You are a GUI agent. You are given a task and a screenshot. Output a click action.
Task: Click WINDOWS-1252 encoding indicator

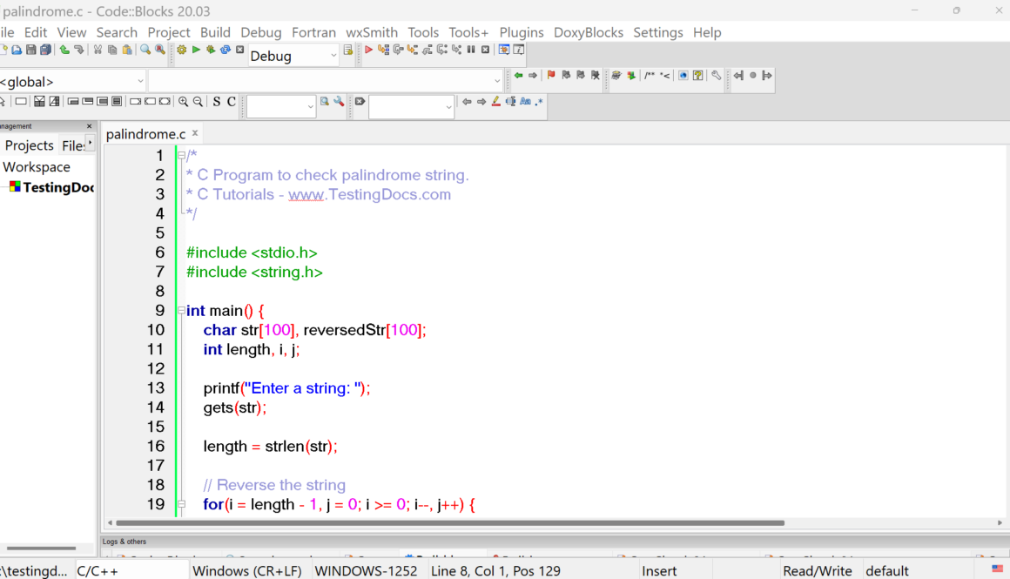pos(367,570)
